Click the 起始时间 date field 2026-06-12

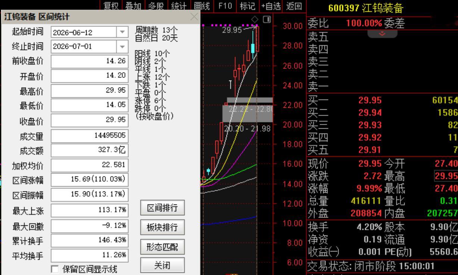coord(84,32)
